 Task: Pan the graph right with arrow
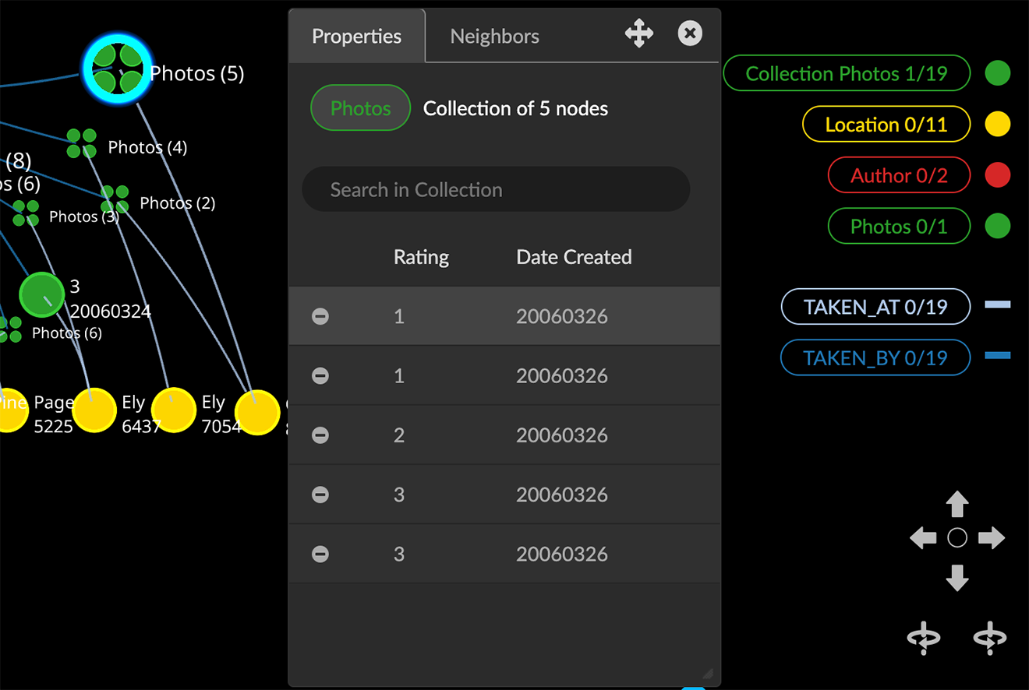(x=991, y=538)
